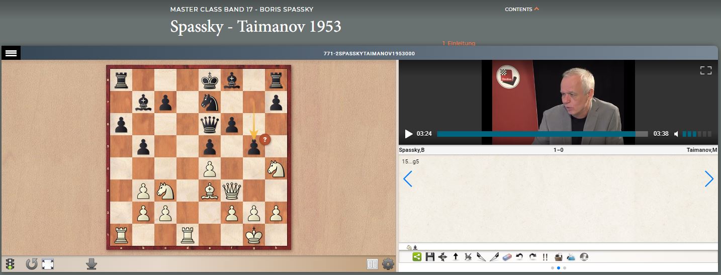This screenshot has height=275, width=721.
Task: Open board settings gear icon
Action: (x=388, y=264)
